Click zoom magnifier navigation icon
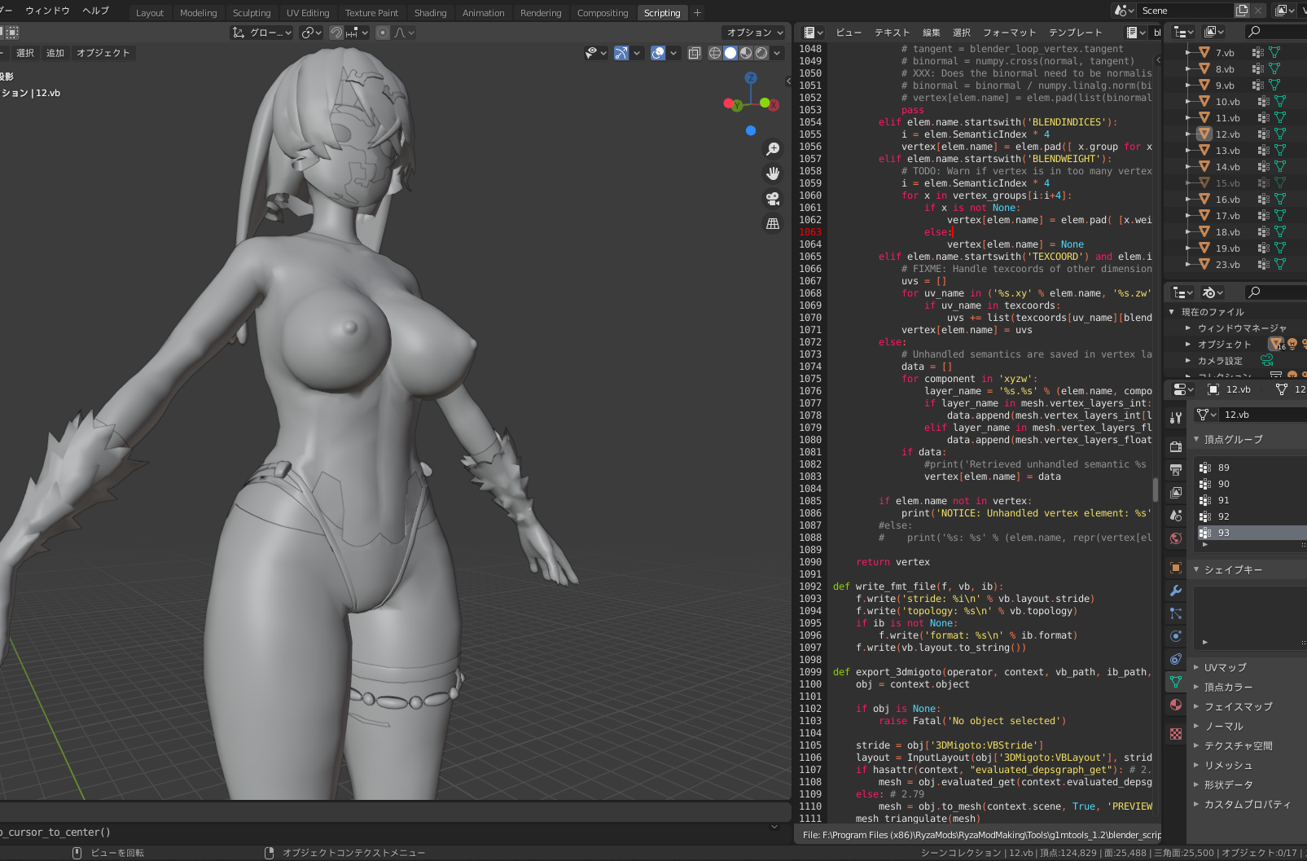The image size is (1307, 861). (773, 149)
